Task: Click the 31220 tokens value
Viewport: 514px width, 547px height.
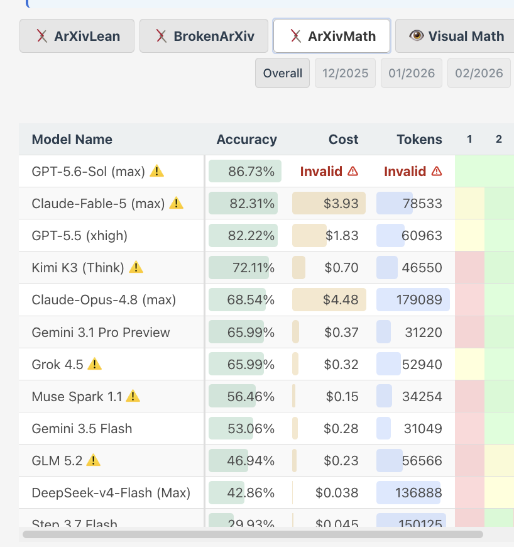Action: (424, 333)
